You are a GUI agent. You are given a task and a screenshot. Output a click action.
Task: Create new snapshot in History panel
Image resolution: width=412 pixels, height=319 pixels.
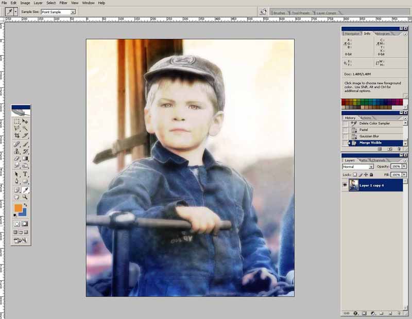(x=390, y=149)
